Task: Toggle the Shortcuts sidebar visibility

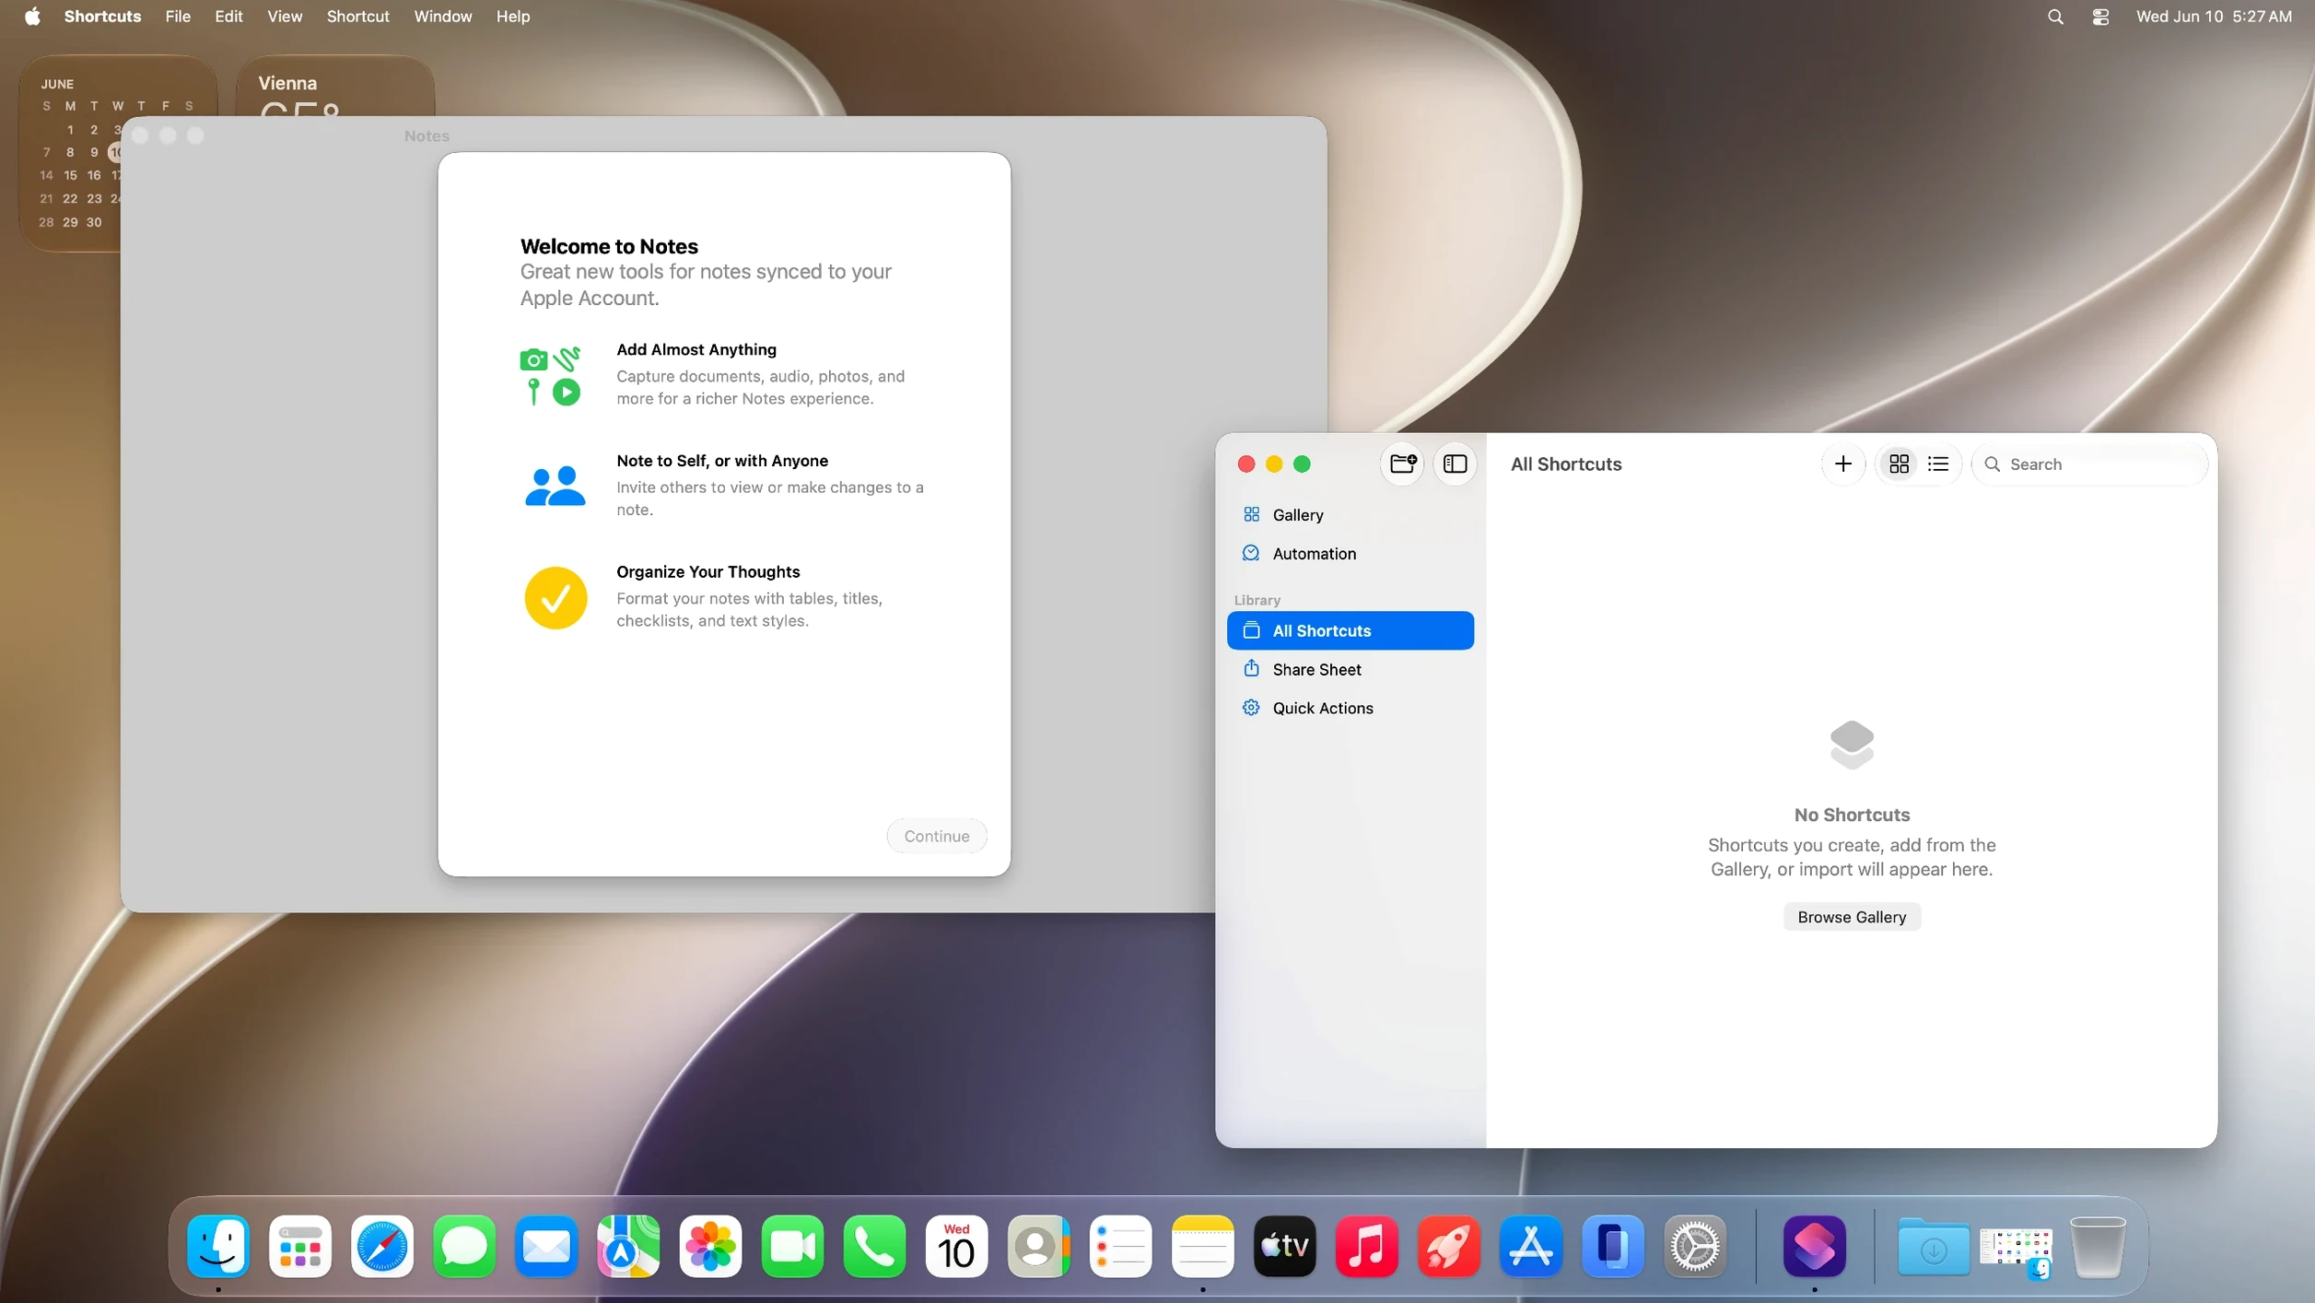Action: coord(1456,464)
